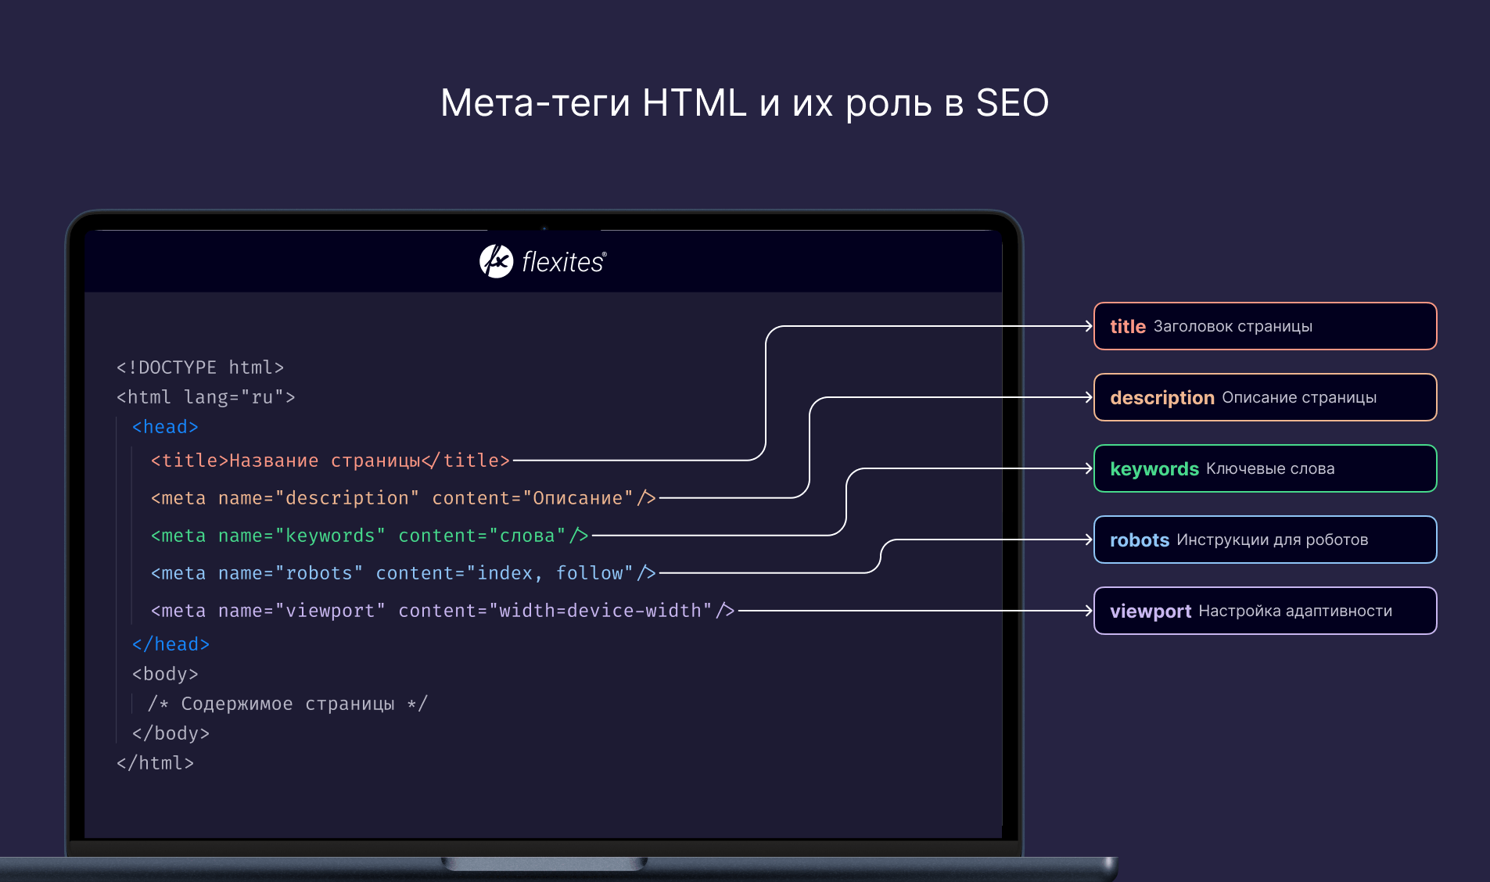Select the description label box
This screenshot has height=882, width=1490.
click(x=1265, y=397)
